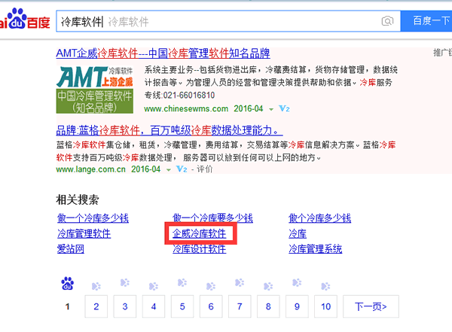Viewport: 452px width, 332px height.
Task: Go to results page 2
Action: pyautogui.click(x=96, y=306)
